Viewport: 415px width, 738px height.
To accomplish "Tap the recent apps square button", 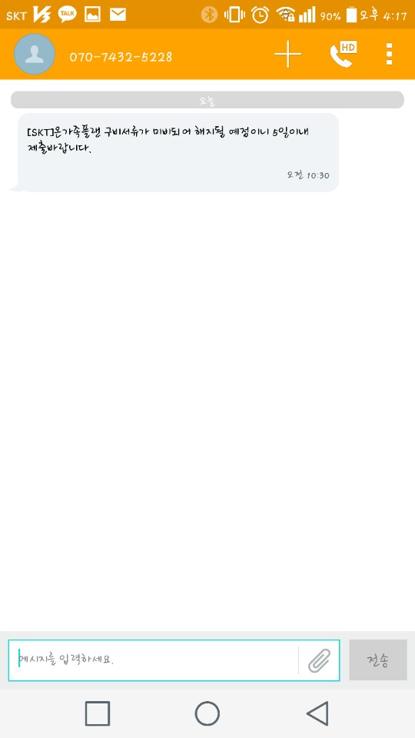I will (98, 713).
